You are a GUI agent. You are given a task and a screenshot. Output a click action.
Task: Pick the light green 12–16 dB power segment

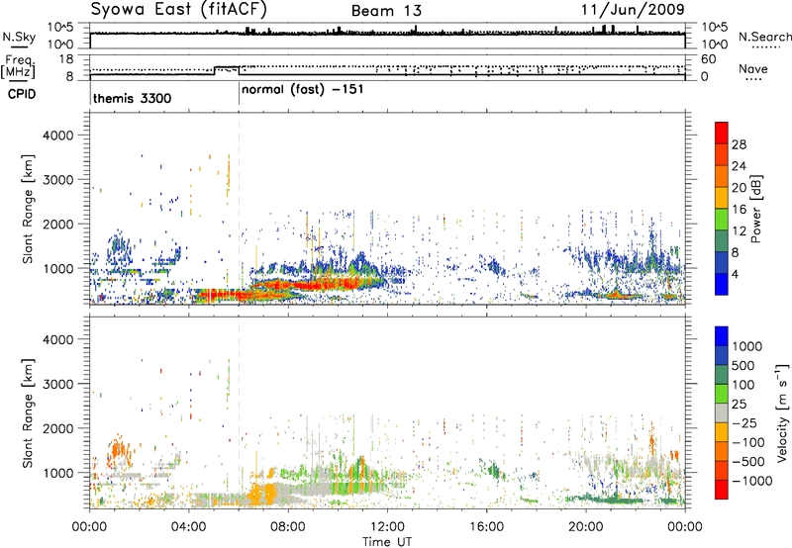(x=722, y=220)
